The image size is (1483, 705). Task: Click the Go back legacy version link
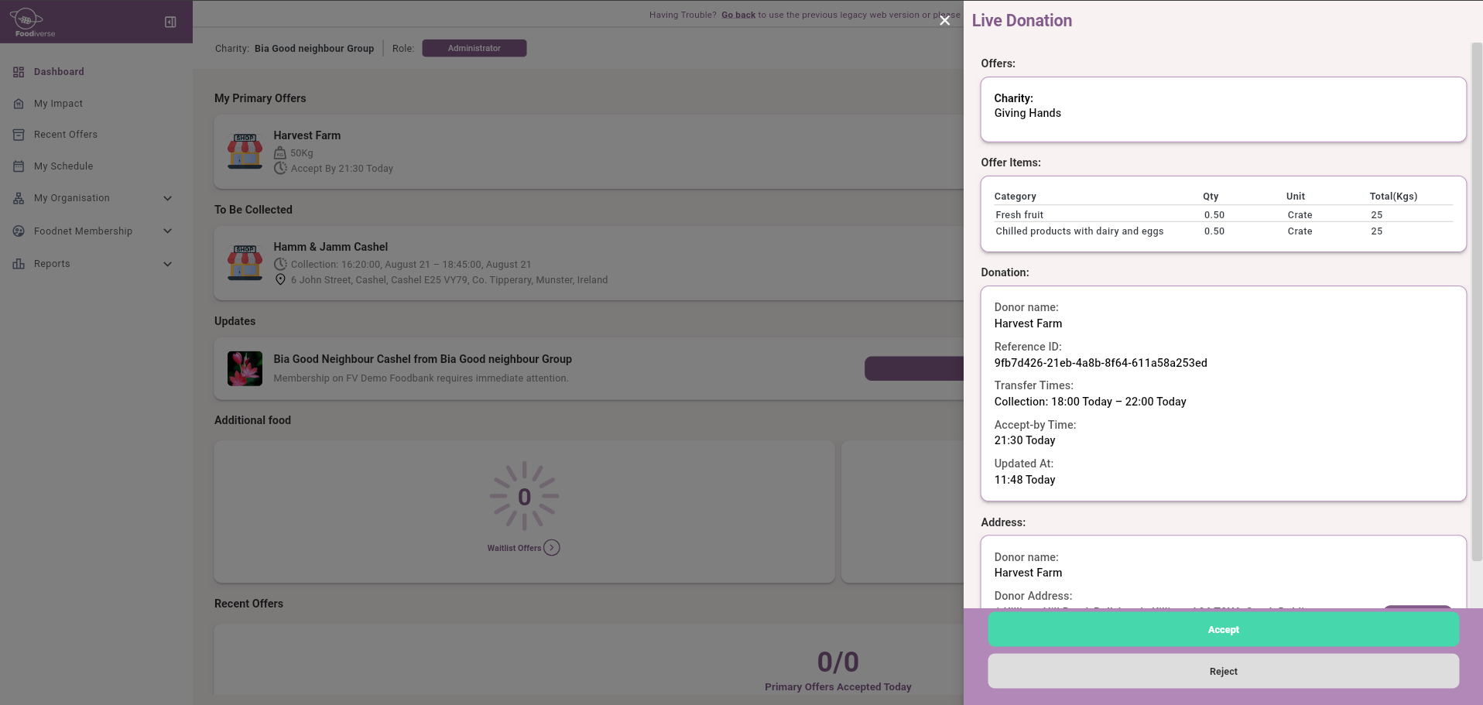tap(738, 15)
